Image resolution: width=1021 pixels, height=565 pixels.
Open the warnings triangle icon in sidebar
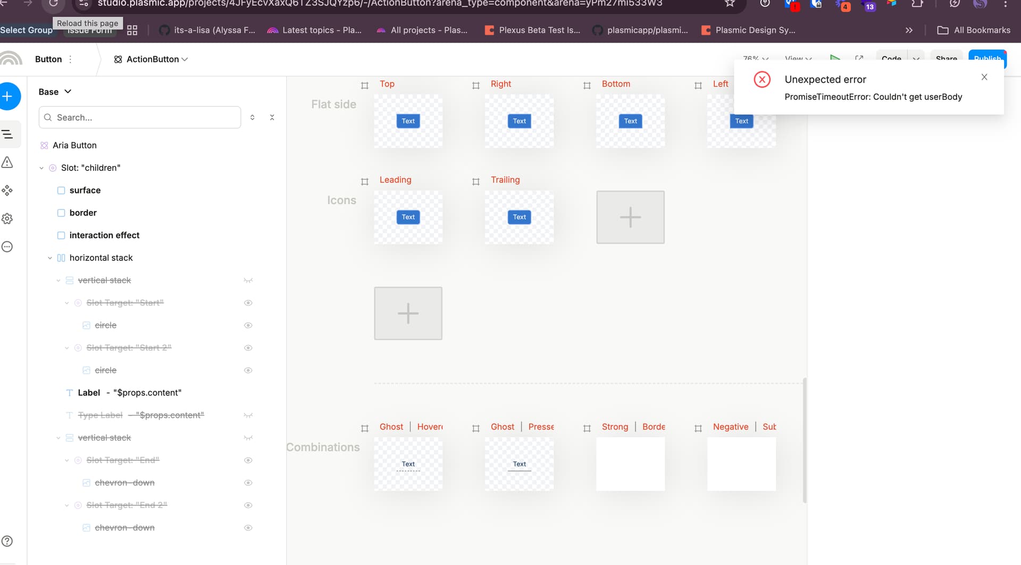[7, 163]
